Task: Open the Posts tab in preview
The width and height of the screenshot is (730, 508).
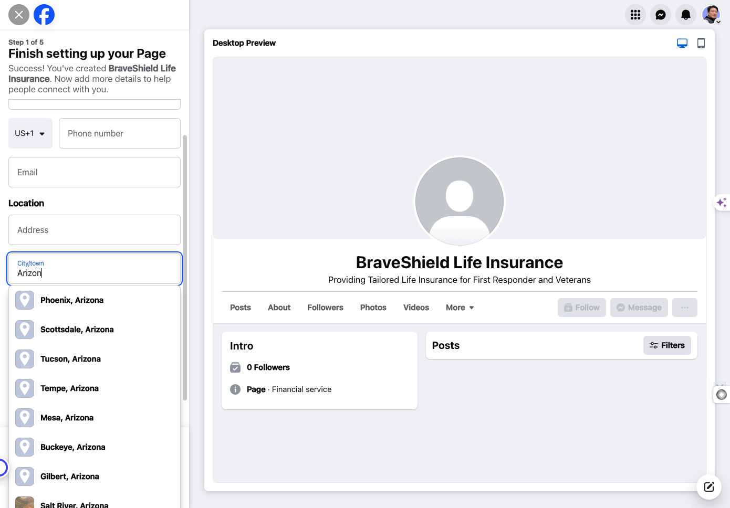Action: pyautogui.click(x=241, y=308)
